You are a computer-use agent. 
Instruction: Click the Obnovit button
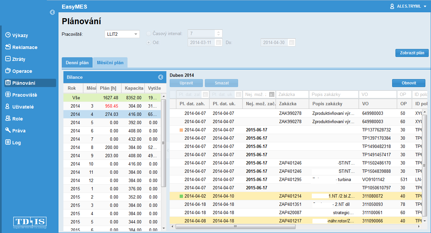click(408, 83)
